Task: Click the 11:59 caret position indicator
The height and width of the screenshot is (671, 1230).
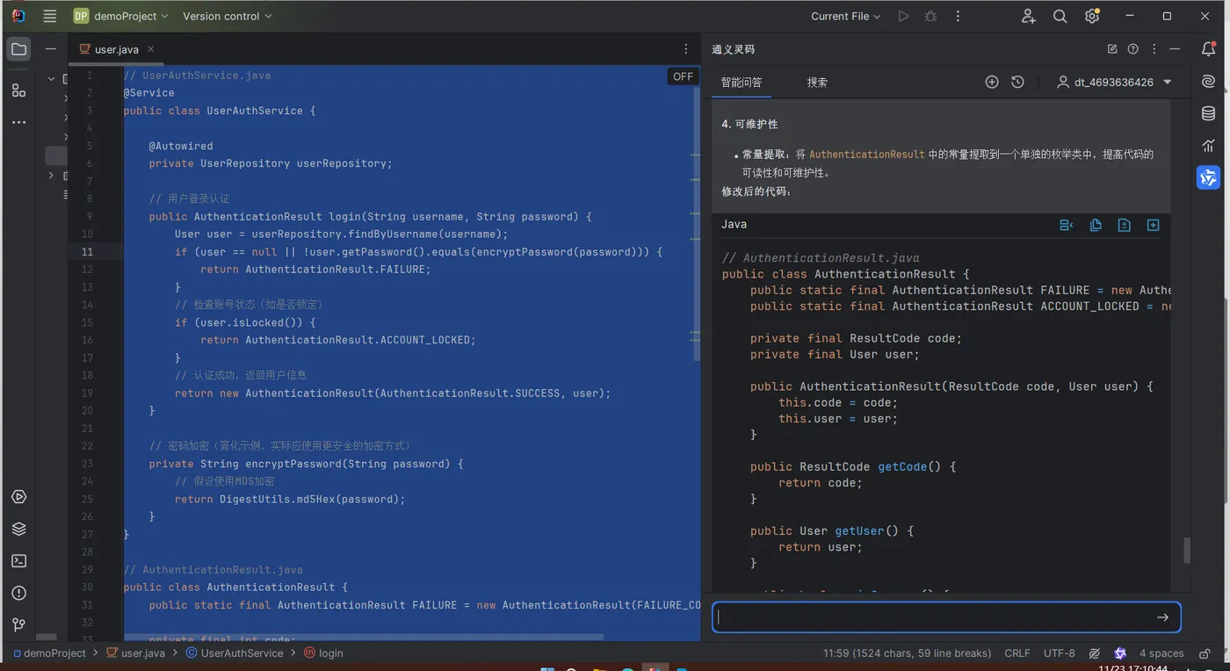Action: (908, 653)
